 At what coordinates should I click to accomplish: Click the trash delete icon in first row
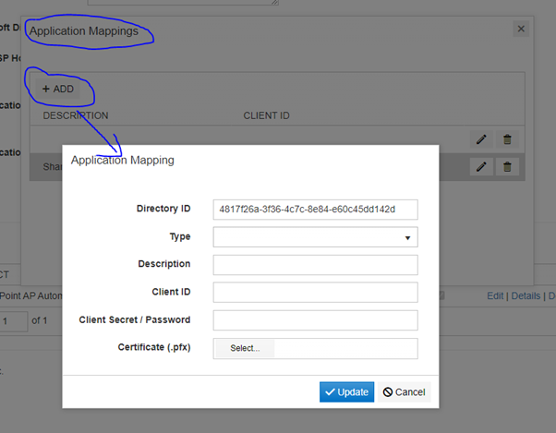coord(507,139)
